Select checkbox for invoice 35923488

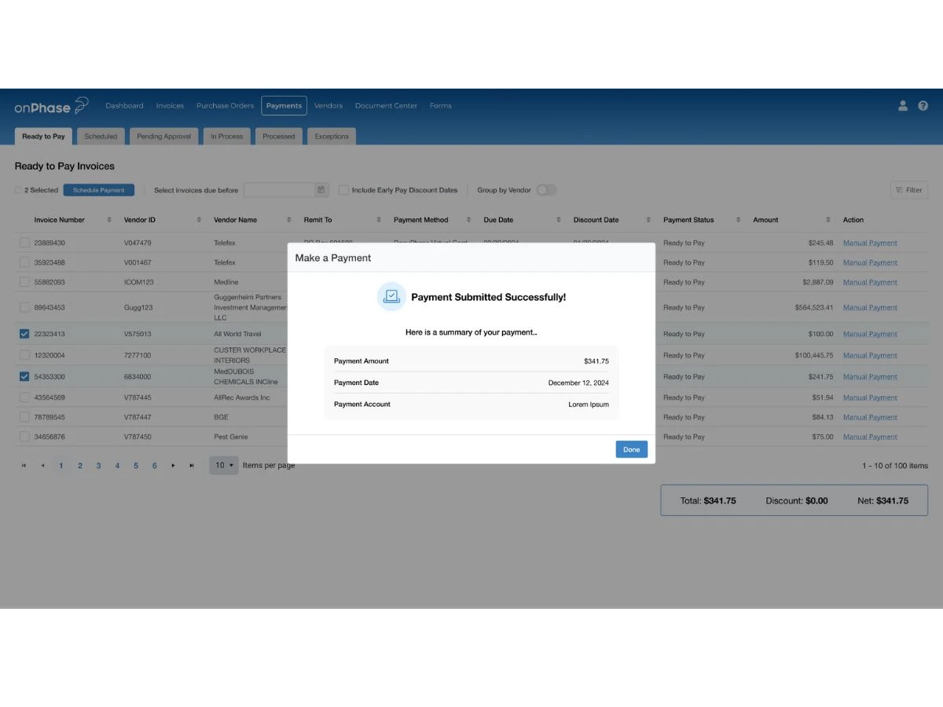pyautogui.click(x=24, y=262)
